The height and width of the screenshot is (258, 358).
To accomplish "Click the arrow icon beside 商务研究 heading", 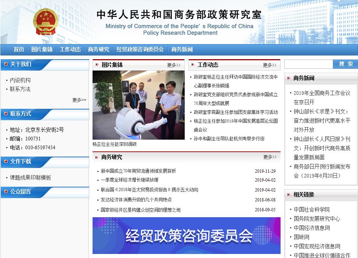I will 97,157.
